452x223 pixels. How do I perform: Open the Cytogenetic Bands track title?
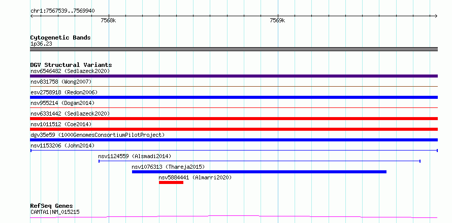pos(60,38)
